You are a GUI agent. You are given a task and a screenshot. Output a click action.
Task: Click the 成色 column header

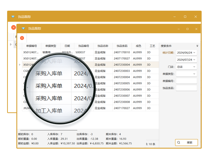pos(138,46)
